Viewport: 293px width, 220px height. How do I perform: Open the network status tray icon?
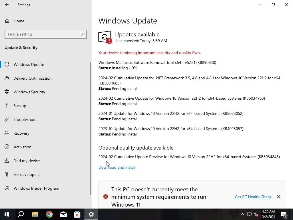pos(249,214)
